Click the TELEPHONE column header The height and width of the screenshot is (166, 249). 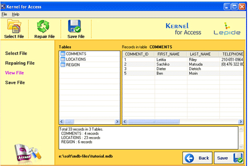(x=231, y=54)
